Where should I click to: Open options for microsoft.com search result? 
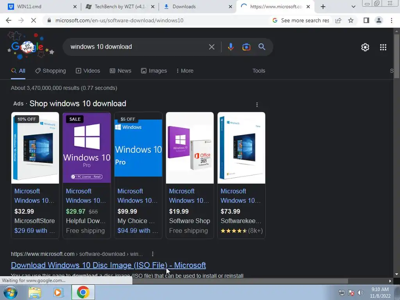[x=153, y=254]
